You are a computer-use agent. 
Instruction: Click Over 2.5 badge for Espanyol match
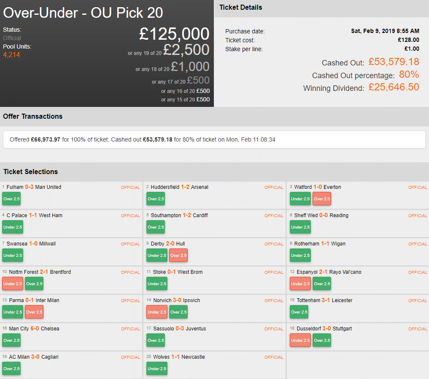321,284
